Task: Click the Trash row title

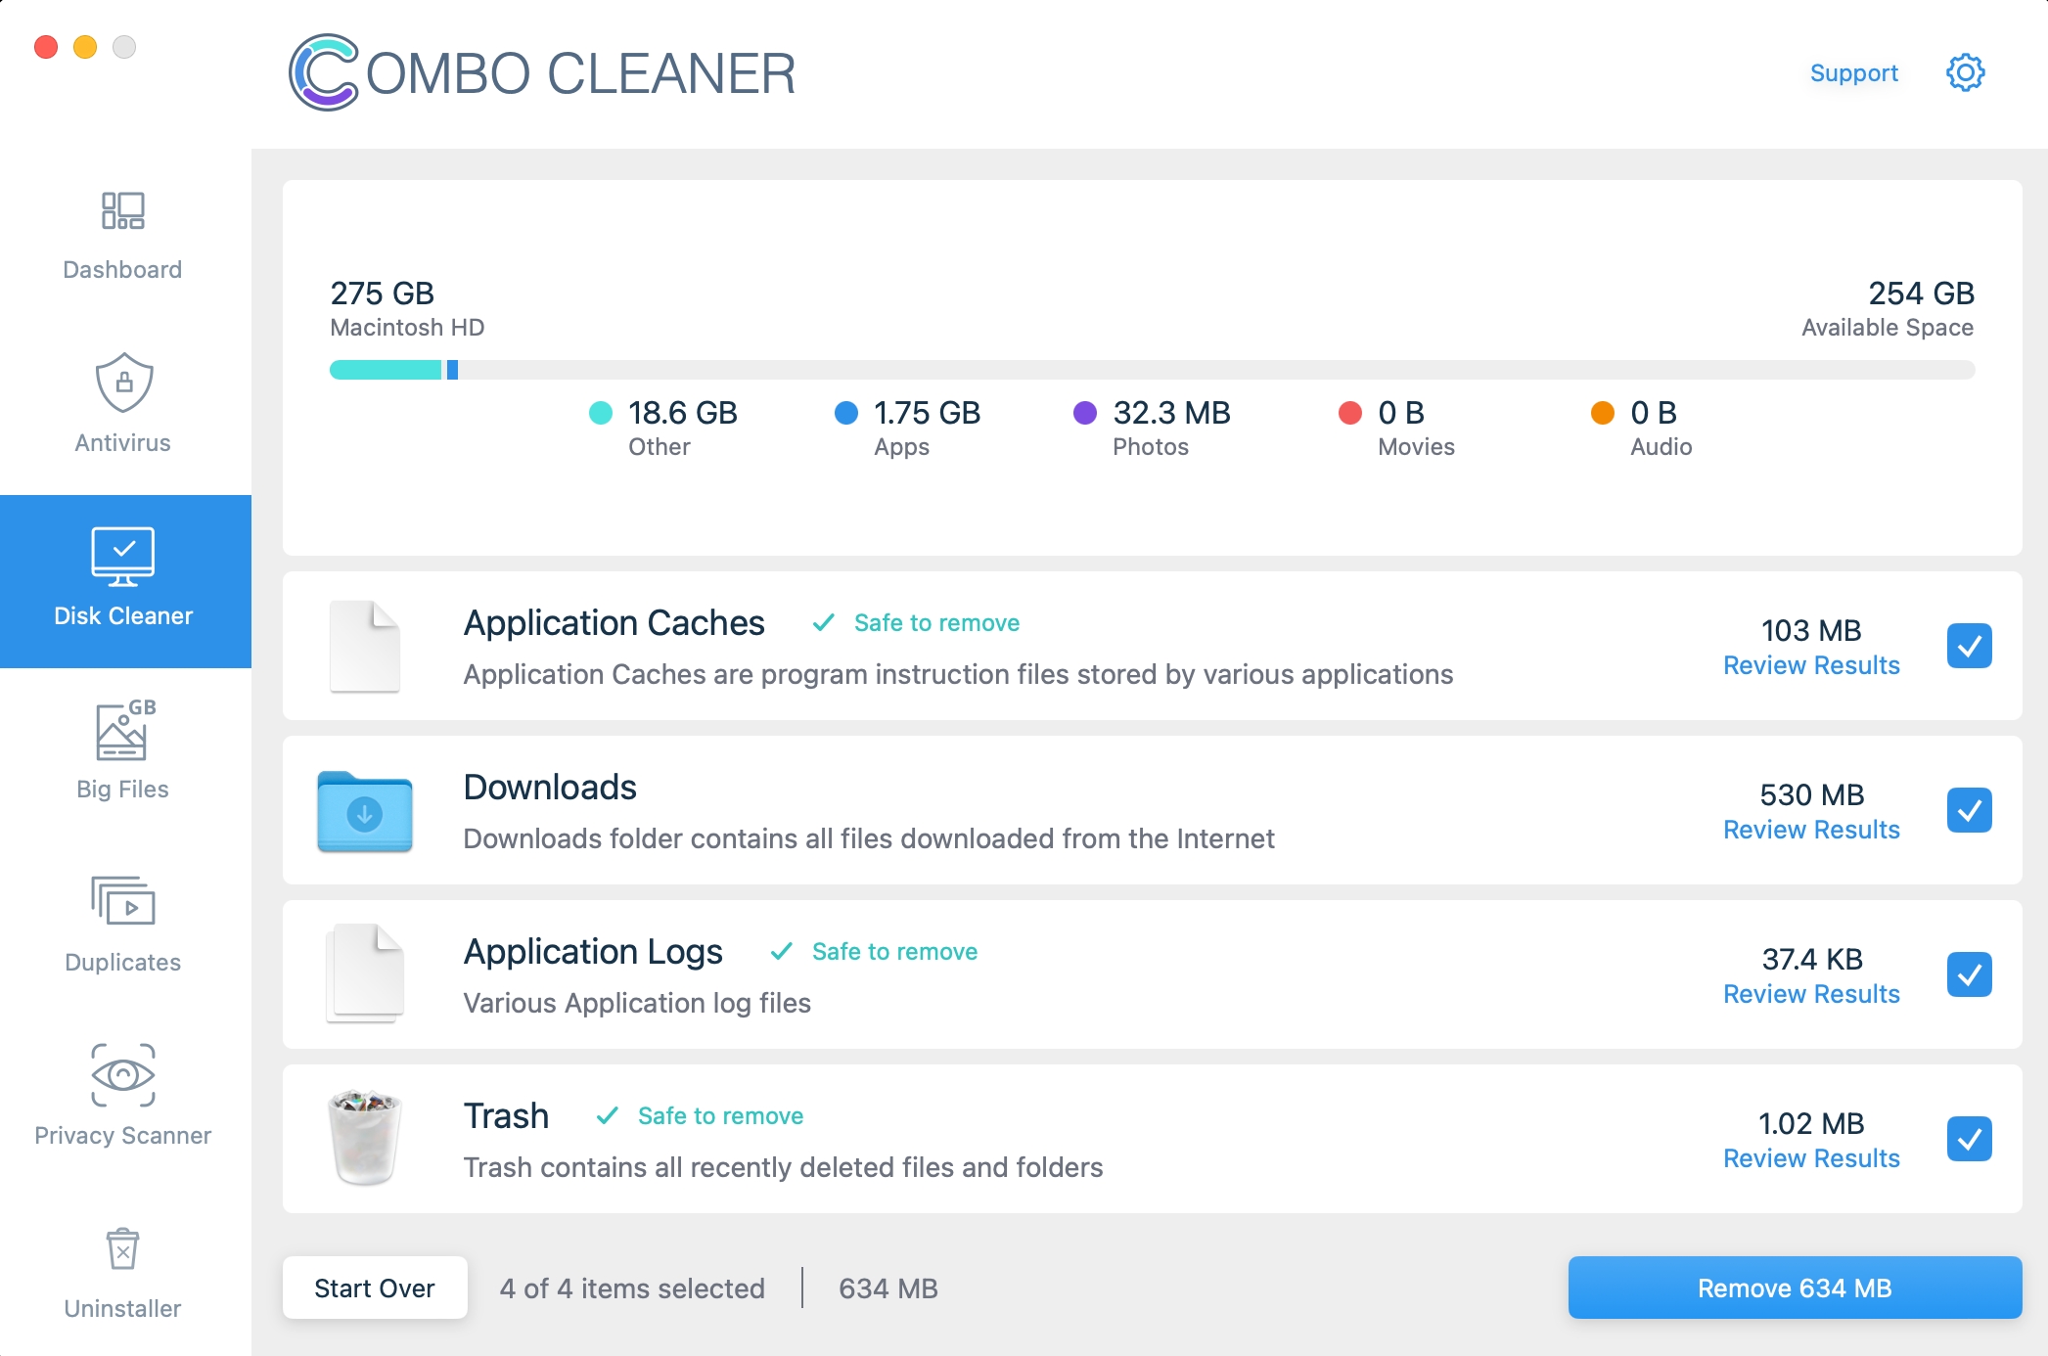Action: (x=506, y=1116)
